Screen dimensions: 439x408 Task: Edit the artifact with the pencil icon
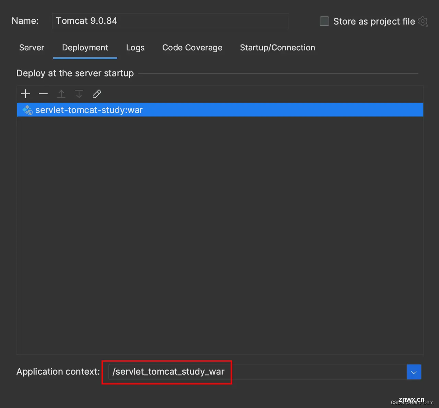[x=97, y=94]
